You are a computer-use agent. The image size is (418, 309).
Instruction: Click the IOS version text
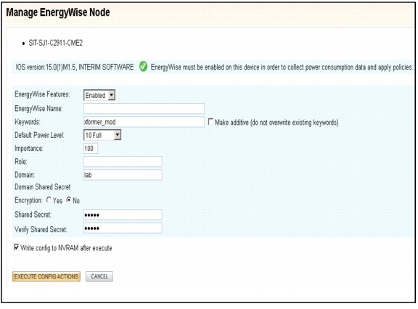(75, 67)
